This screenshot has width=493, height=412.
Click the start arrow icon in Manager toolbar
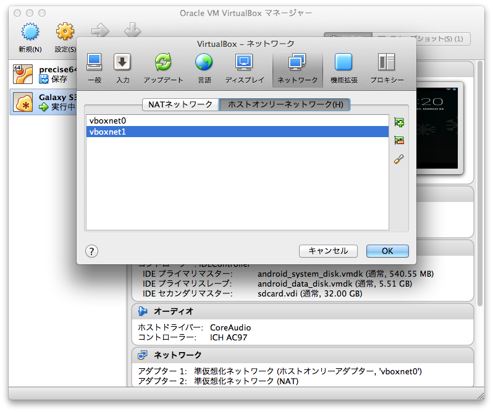100,30
